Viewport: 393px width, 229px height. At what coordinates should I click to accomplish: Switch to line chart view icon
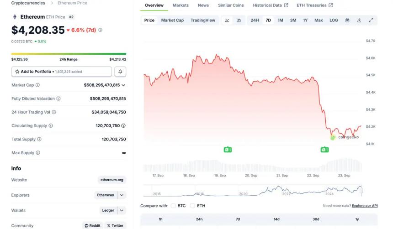coord(227,20)
